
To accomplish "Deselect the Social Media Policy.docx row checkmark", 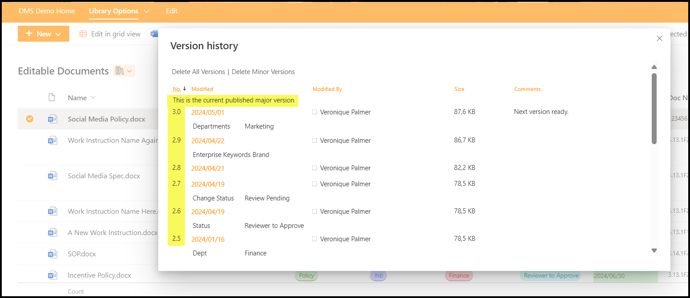I will [x=29, y=119].
